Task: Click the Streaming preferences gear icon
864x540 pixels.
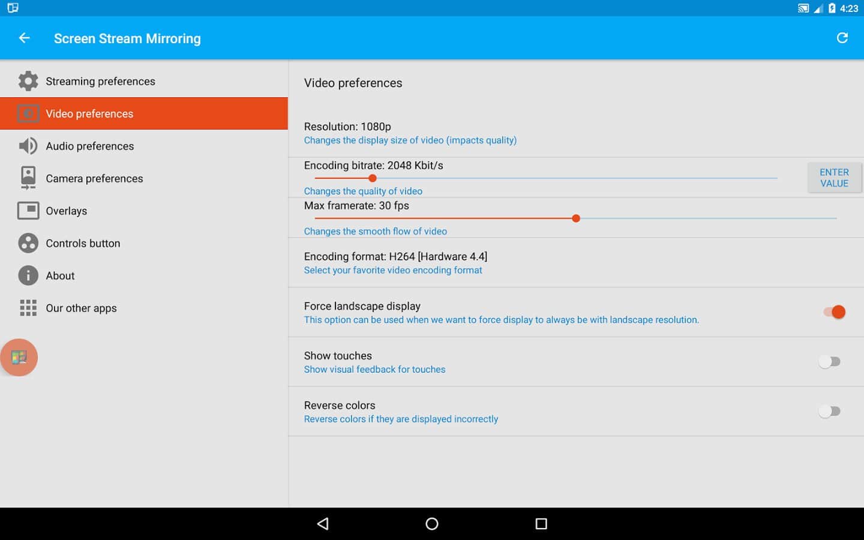Action: [x=28, y=81]
